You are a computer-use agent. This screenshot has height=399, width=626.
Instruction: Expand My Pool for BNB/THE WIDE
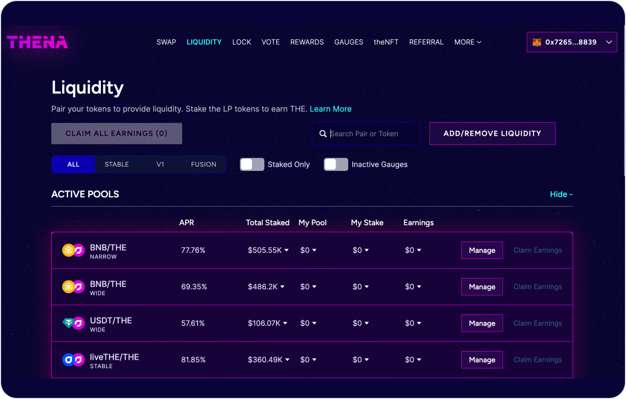[x=314, y=287]
